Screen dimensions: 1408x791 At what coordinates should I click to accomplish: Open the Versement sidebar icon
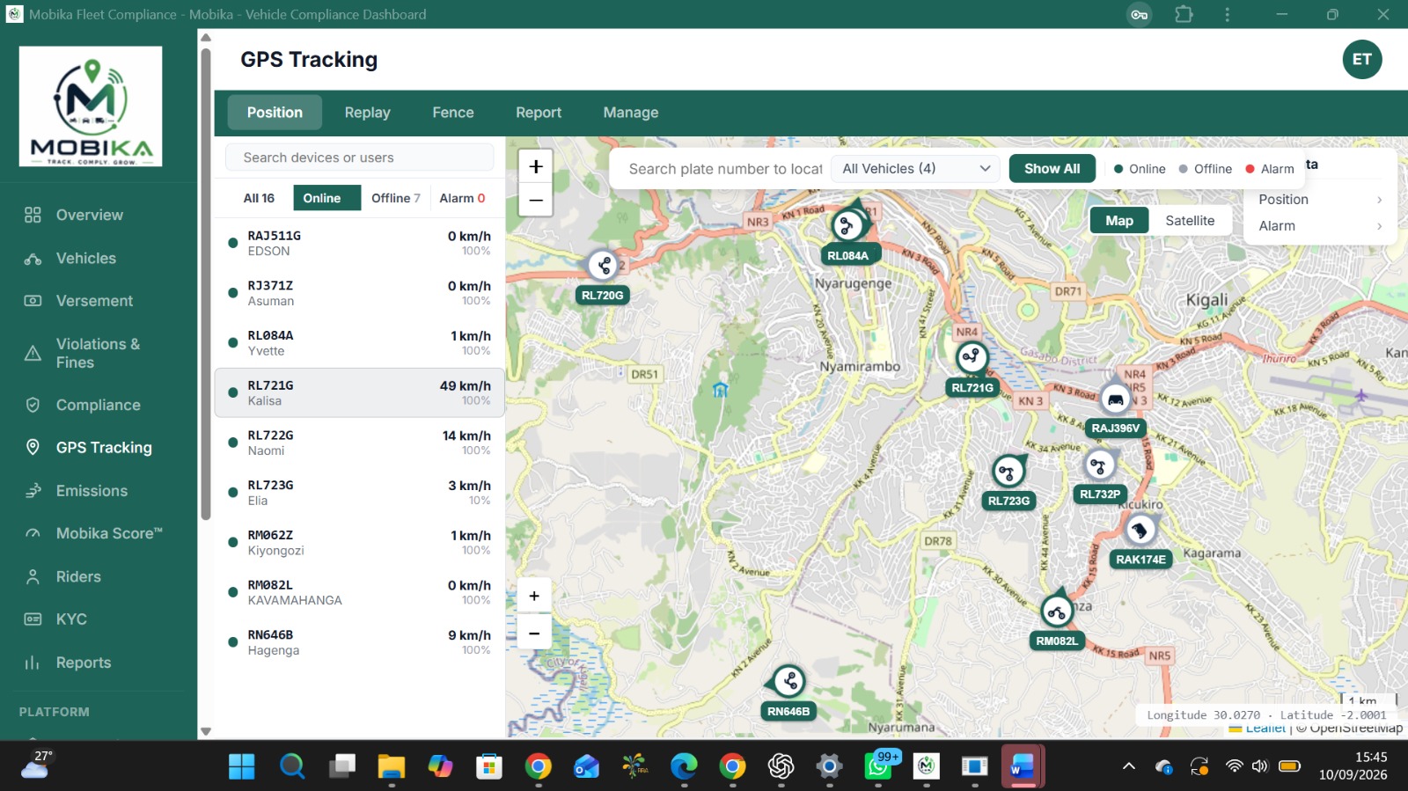click(x=33, y=301)
